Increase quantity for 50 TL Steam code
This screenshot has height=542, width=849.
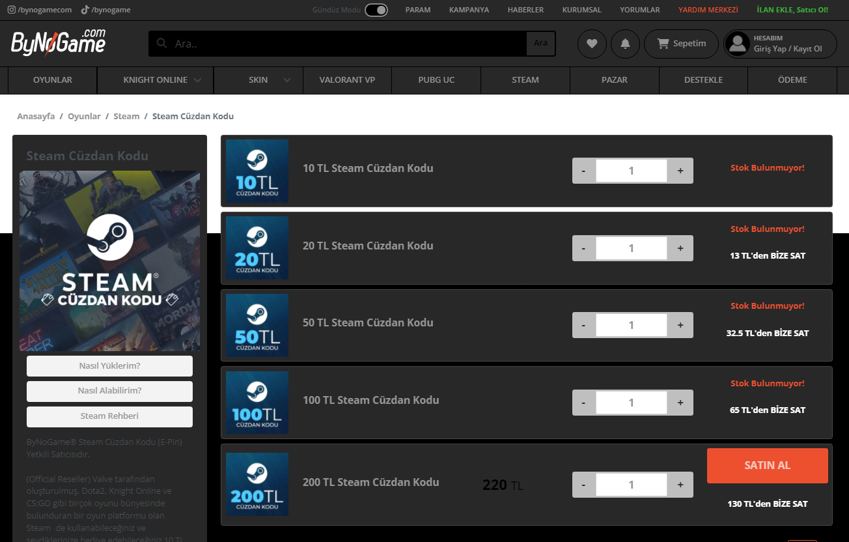pos(680,325)
